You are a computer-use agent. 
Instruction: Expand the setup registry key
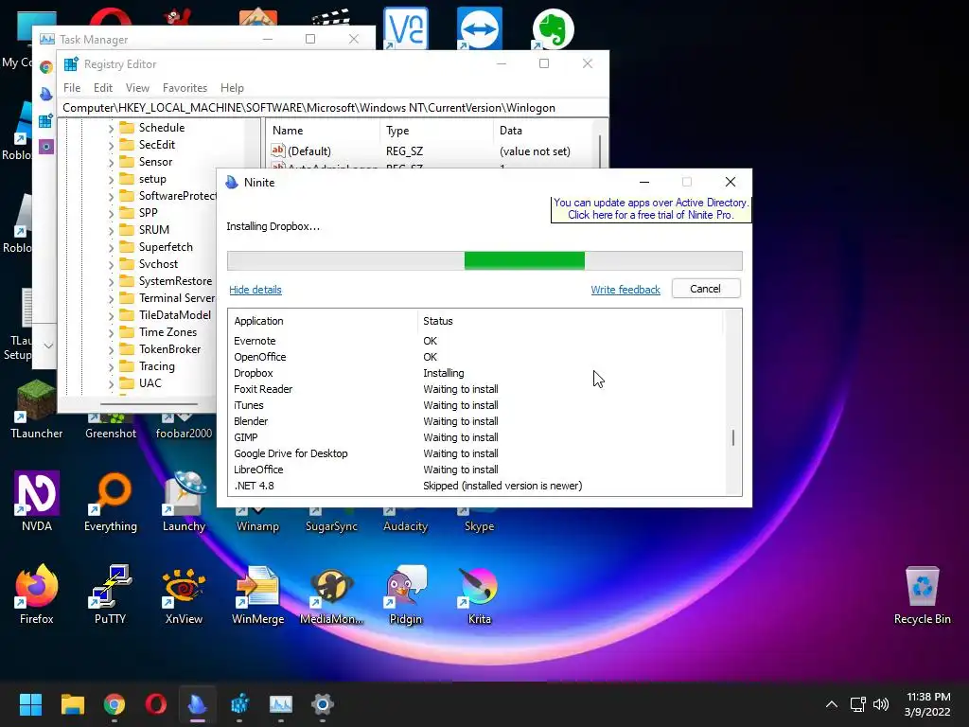(112, 179)
